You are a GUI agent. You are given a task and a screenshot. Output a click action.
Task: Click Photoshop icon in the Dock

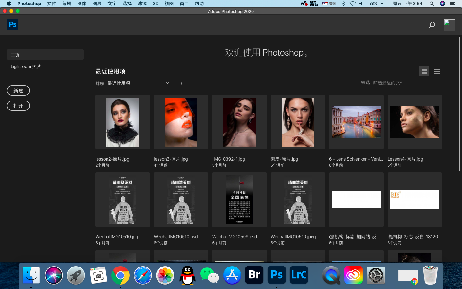pyautogui.click(x=277, y=275)
